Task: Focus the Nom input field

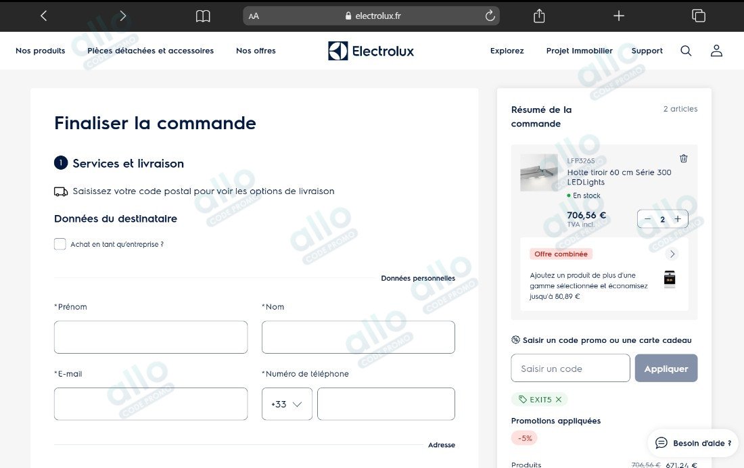Action: pos(358,337)
